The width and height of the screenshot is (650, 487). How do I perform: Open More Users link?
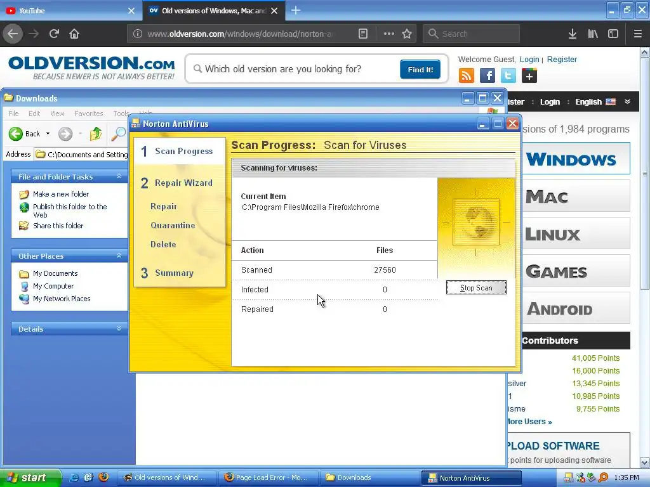coord(529,422)
